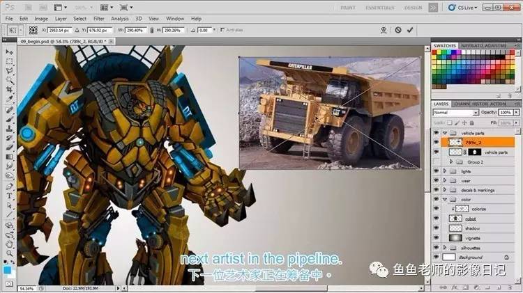Expand the wear group
Screen dimensions: 523x293
coord(445,180)
